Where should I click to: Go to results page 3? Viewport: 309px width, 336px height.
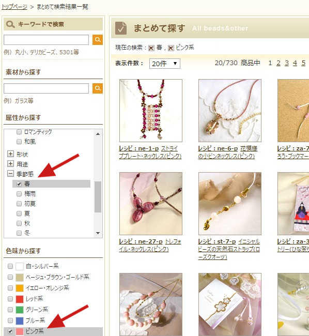point(287,63)
